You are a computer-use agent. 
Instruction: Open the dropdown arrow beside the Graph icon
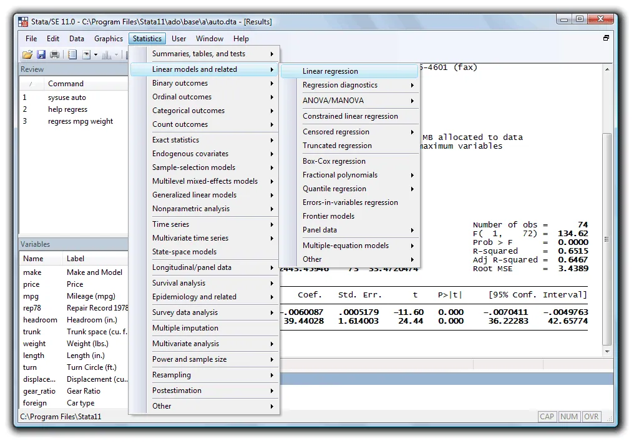click(117, 54)
